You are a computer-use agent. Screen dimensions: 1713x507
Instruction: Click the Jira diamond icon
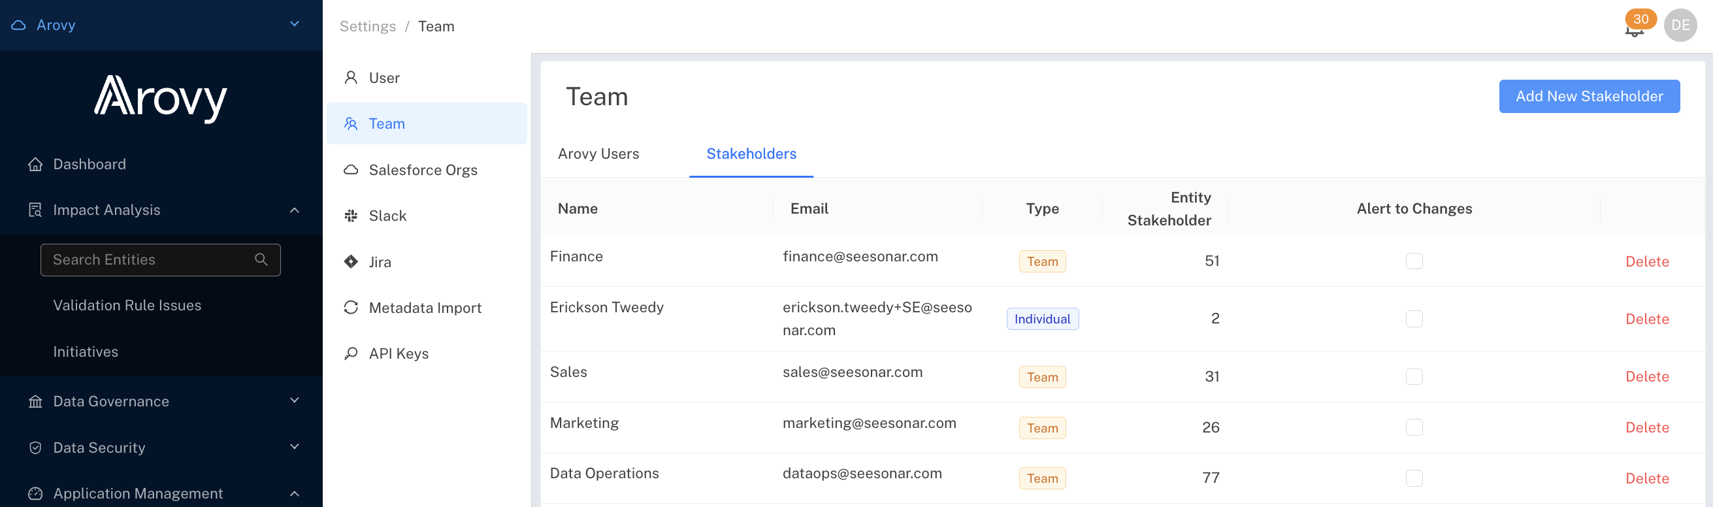pos(351,261)
